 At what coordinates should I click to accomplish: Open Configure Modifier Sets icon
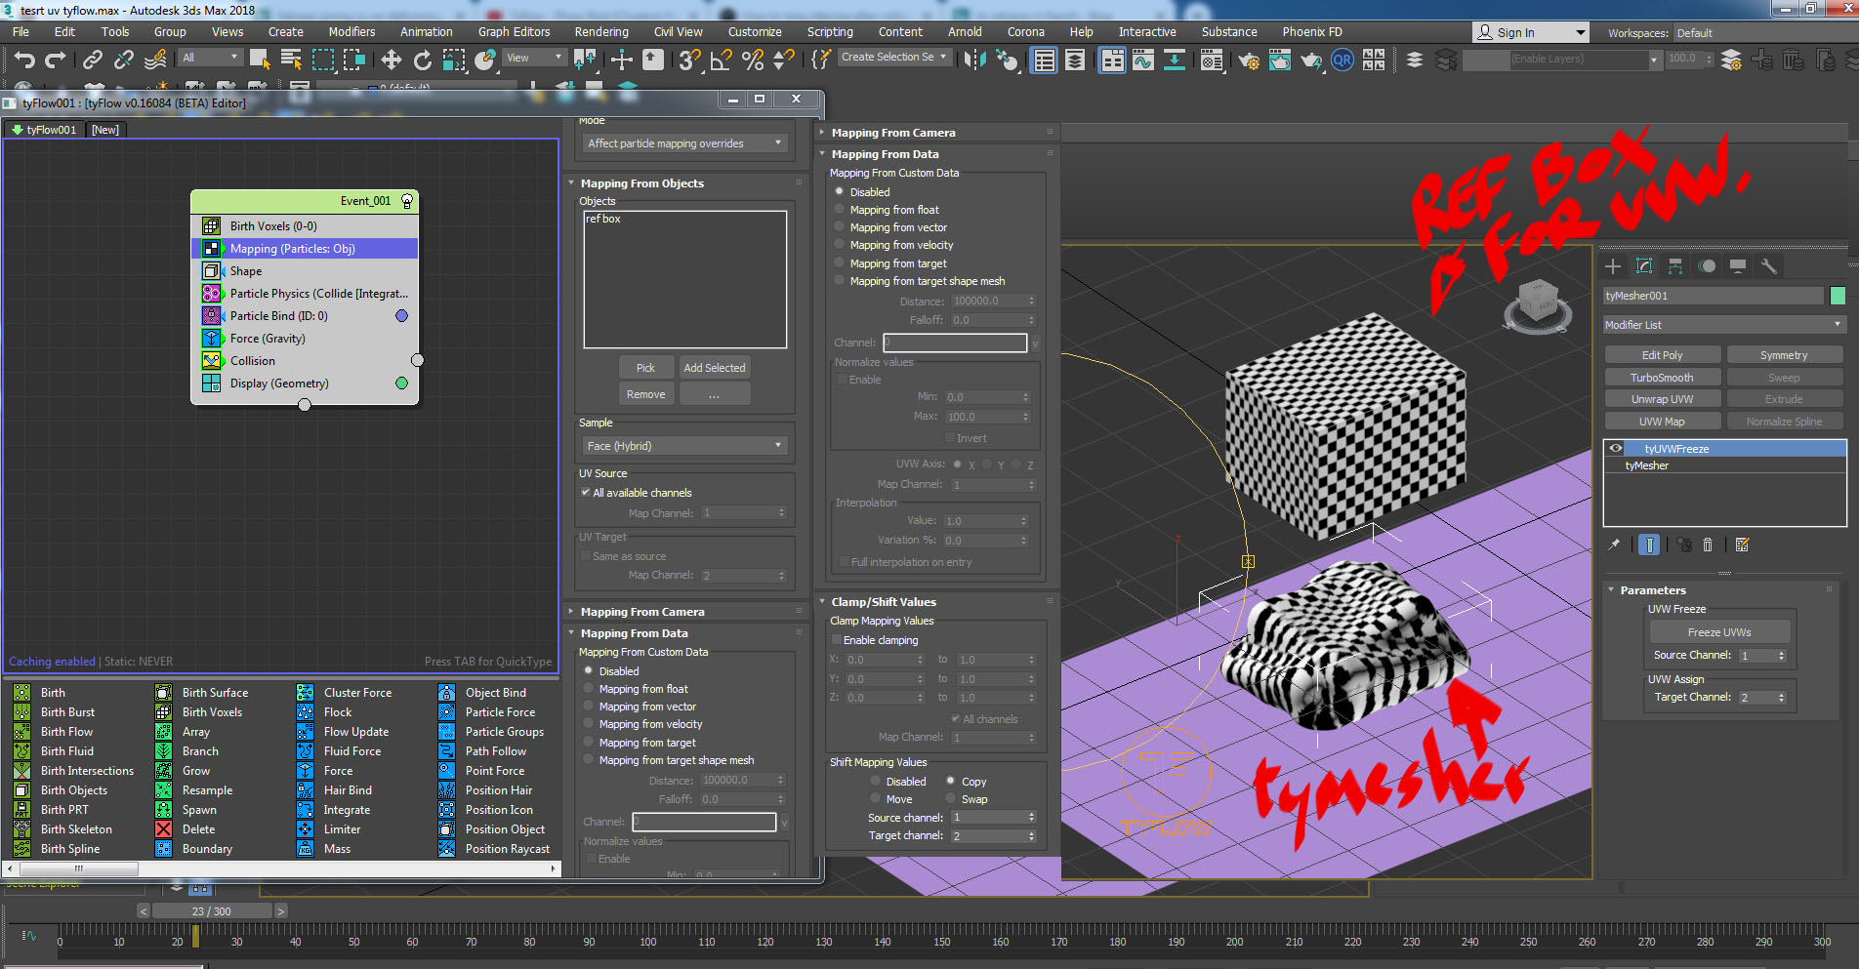tap(1742, 545)
